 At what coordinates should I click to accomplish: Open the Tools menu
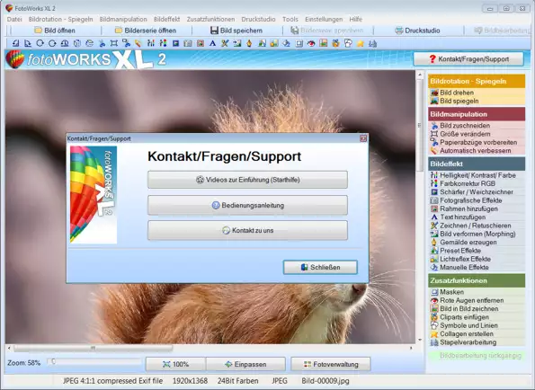coord(290,20)
